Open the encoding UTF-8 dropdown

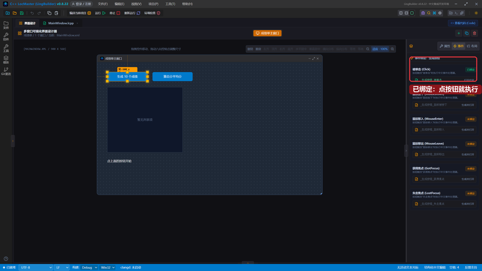pos(36,267)
